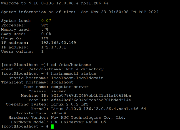The width and height of the screenshot is (180, 130).
Task: Click the static hostname localhost.localdomain
Action: (x=77, y=78)
